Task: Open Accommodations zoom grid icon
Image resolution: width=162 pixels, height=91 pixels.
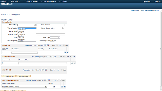Action: [51, 57]
